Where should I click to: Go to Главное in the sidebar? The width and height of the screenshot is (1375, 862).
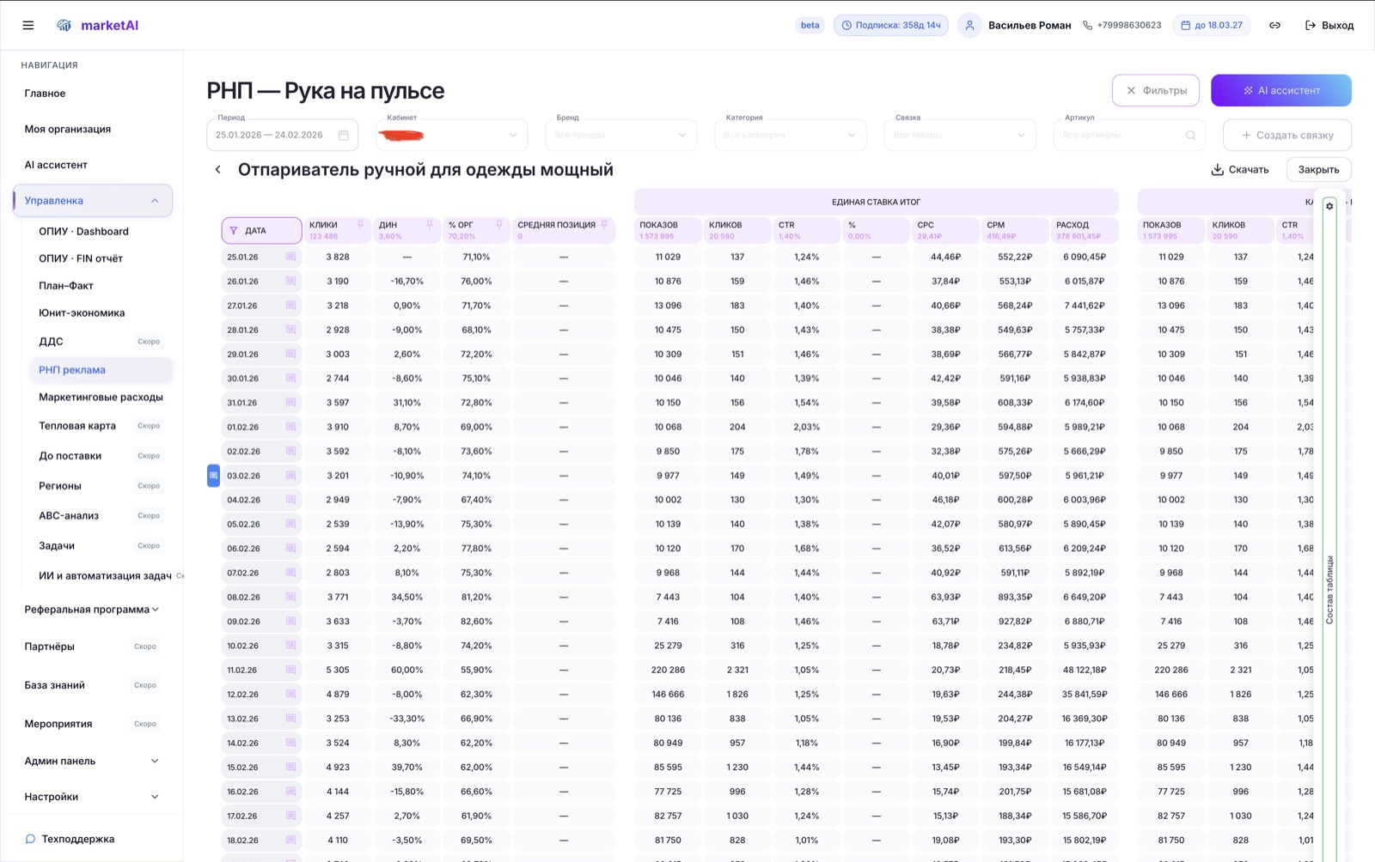tap(45, 94)
